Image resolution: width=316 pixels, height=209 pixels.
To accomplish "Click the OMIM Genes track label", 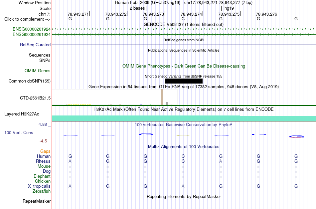I will click(x=38, y=71).
